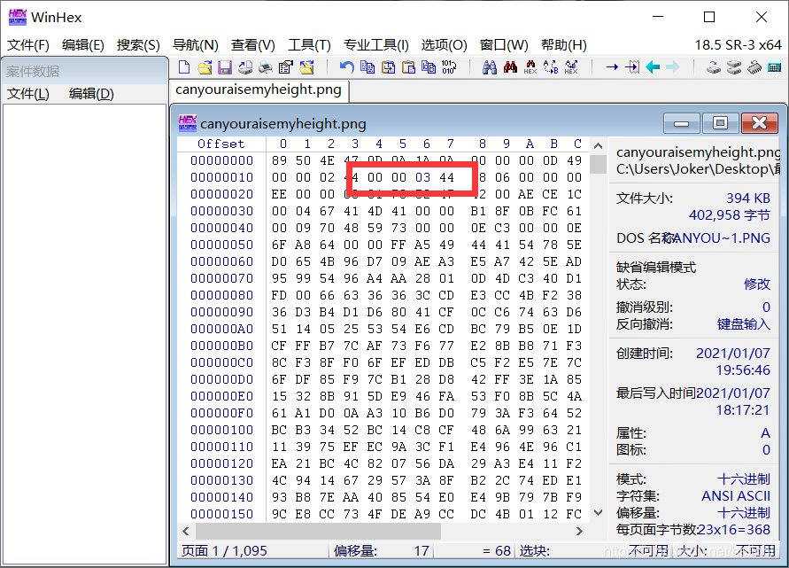The height and width of the screenshot is (568, 789).
Task: Click the Replace Hex Values icon
Action: (x=571, y=67)
